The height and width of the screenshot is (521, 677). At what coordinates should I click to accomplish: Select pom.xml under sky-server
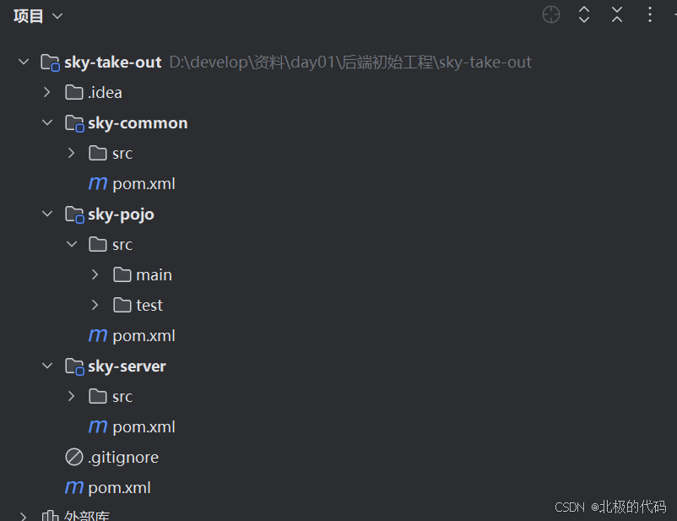pos(144,426)
